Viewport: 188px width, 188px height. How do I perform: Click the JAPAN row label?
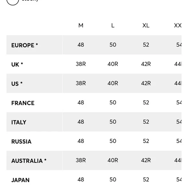point(20,180)
